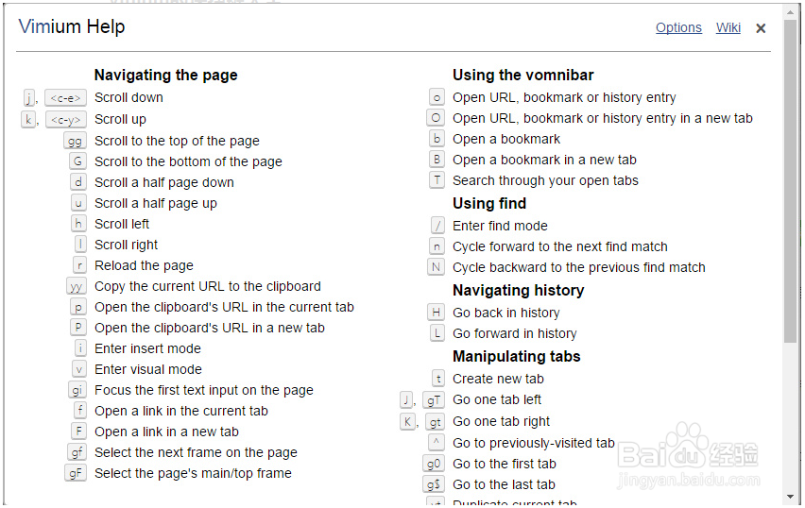Click the 'T' search tabs key badge
Viewport: 805px width, 508px height.
tap(437, 180)
